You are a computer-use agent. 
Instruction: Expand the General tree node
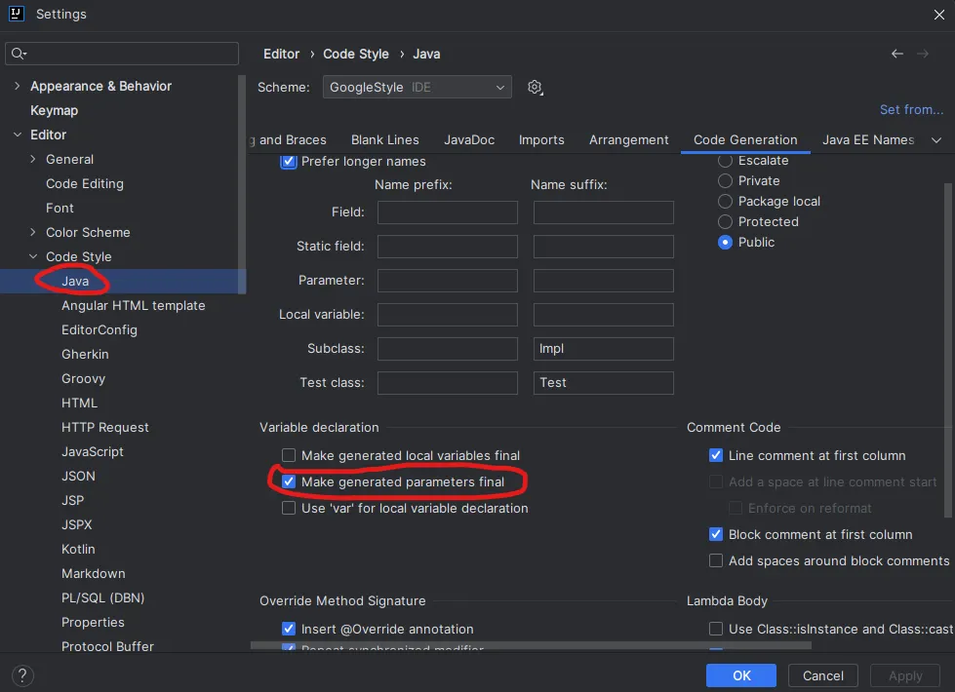(33, 159)
